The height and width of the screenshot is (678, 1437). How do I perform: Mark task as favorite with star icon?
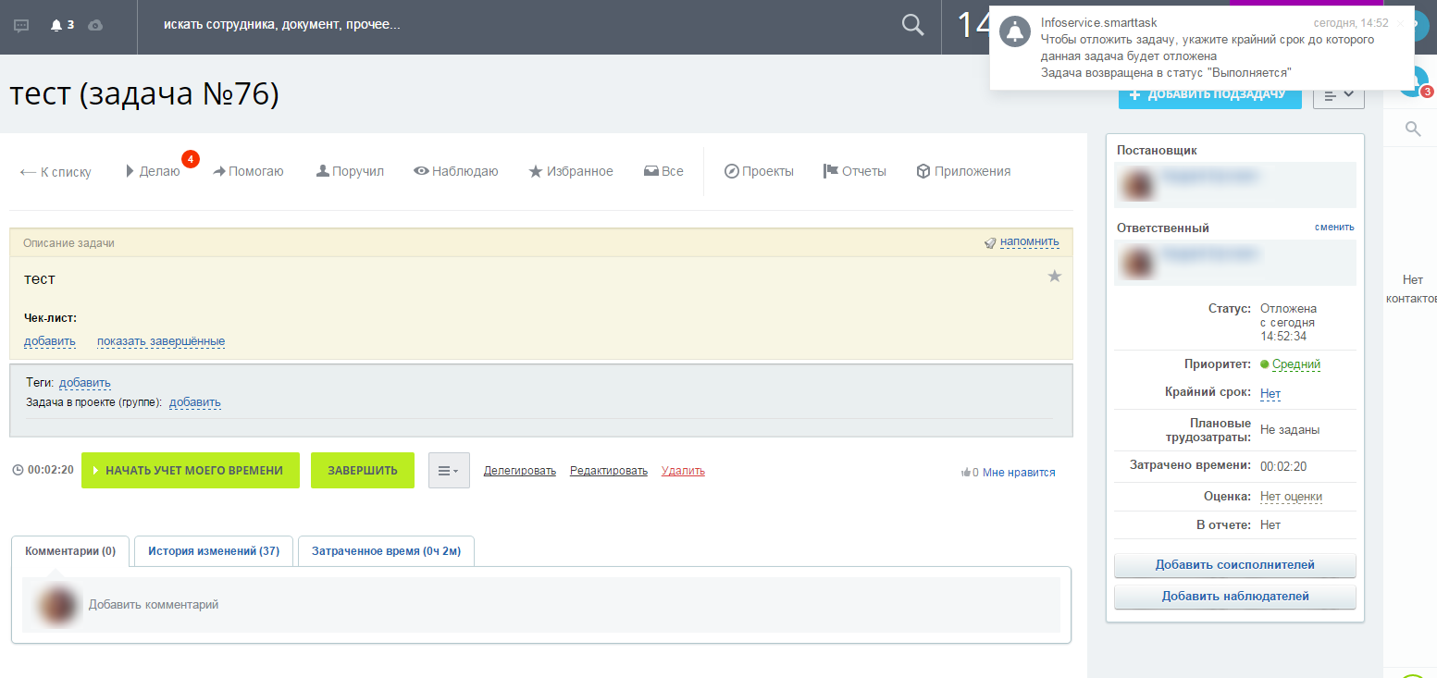click(1054, 277)
